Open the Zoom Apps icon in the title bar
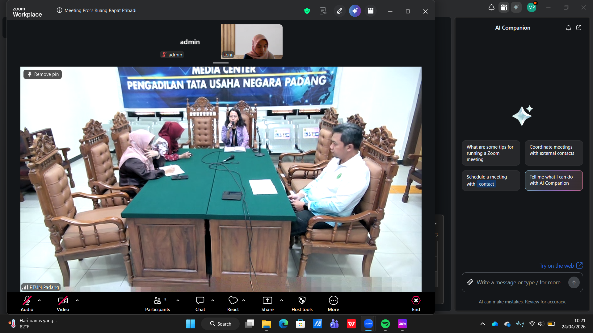The image size is (593, 333). [370, 10]
